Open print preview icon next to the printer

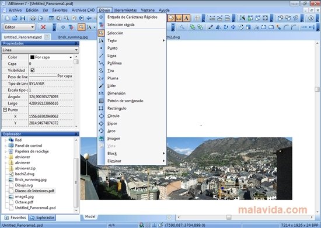tap(40, 18)
